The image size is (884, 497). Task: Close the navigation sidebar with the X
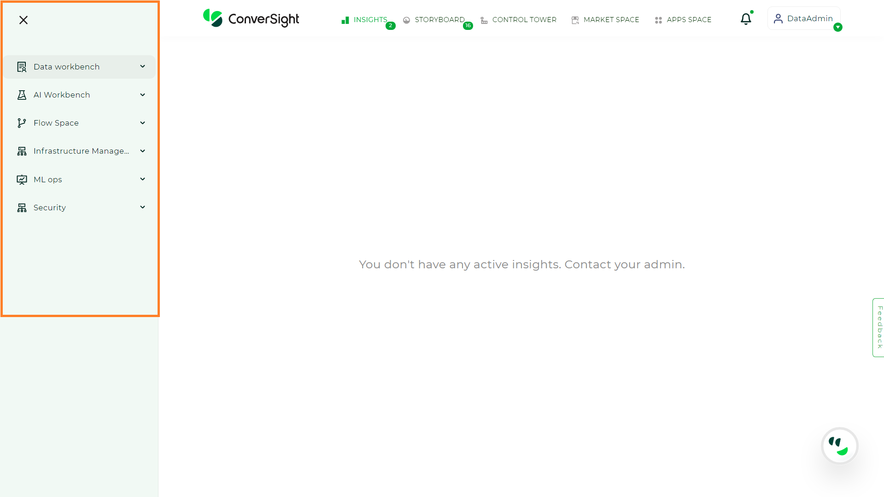point(23,20)
